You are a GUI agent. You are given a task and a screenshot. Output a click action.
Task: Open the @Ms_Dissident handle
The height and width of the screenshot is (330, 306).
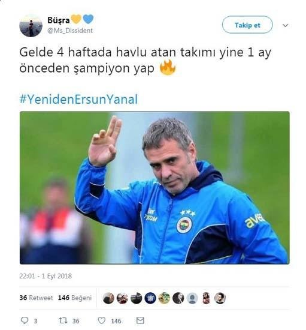pyautogui.click(x=70, y=31)
